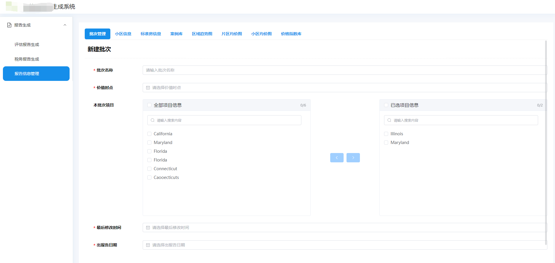Check the 已选项目信息 select-all checkbox
Image resolution: width=555 pixels, height=263 pixels.
pyautogui.click(x=386, y=105)
